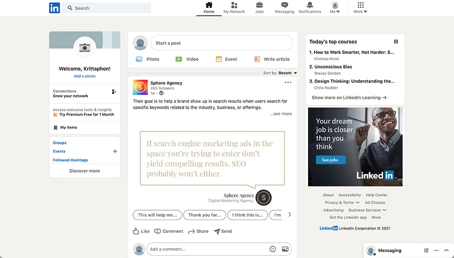
Task: Open the emoji picker in comment box
Action: pos(272,249)
